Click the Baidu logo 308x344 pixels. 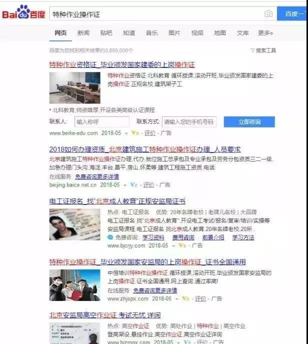coord(23,12)
